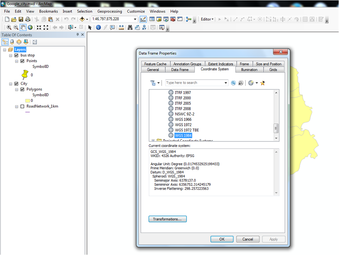Click the yellow pushpin bus stop symbol
The image size is (339, 255).
(25, 74)
